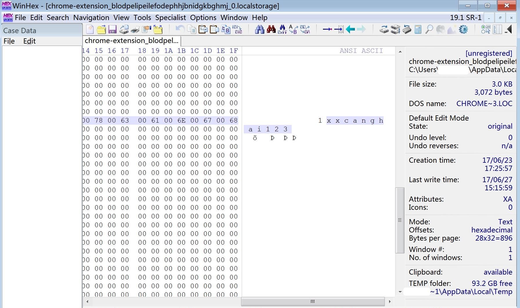Click the hex view vertical scrollbar thumb
Screen dimensions: 520x308
click(400, 220)
